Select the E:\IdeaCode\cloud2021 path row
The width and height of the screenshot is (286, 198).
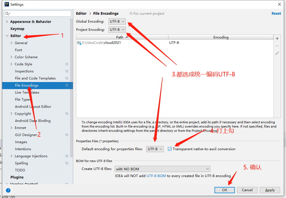[175, 43]
